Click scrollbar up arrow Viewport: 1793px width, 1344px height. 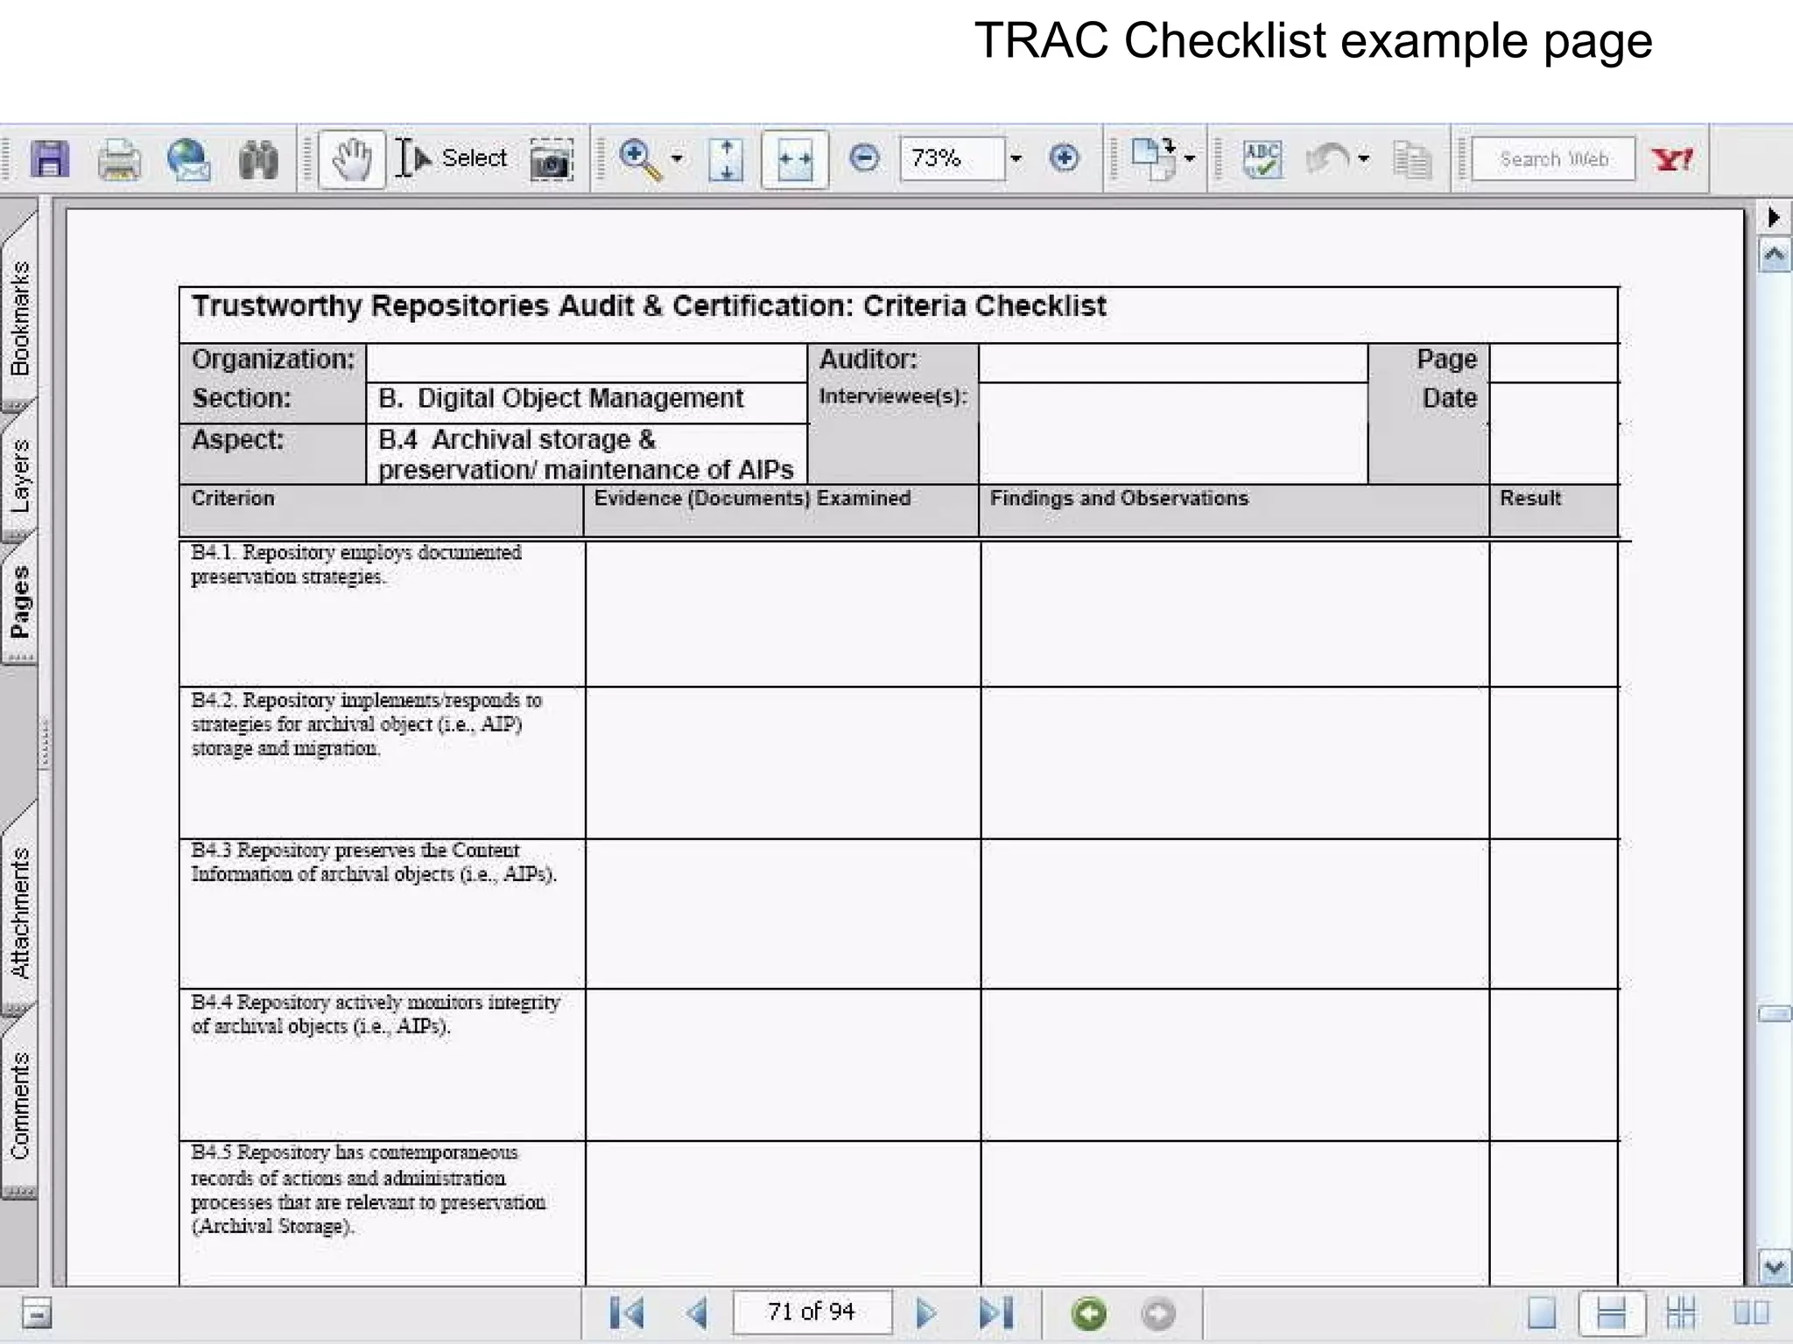tap(1775, 255)
